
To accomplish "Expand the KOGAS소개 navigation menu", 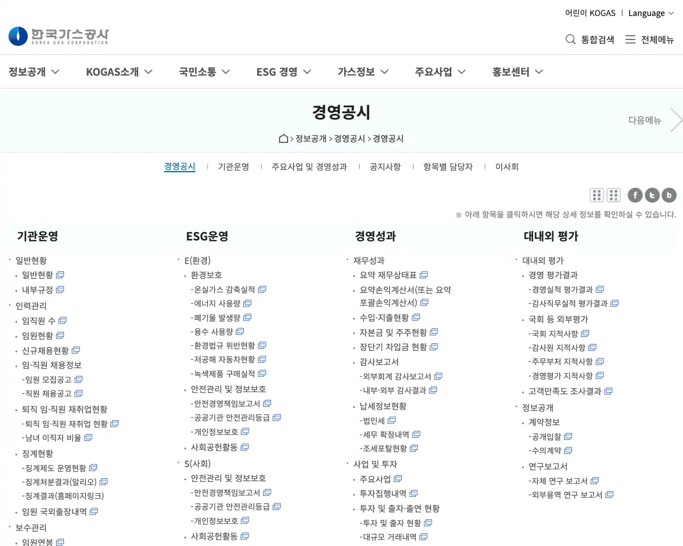I will [119, 72].
